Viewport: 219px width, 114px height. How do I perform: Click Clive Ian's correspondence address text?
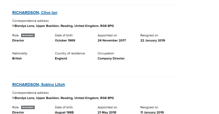[x=63, y=26]
